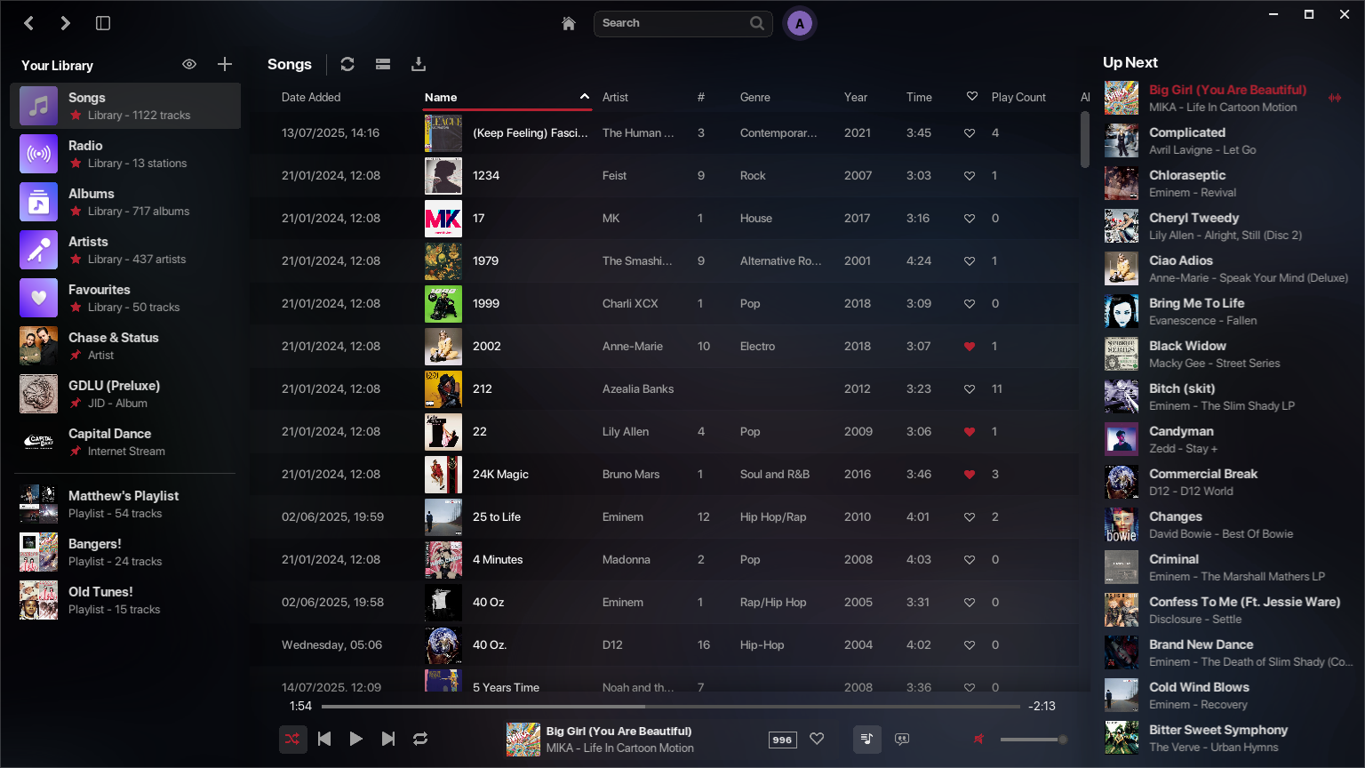Sort songs by Date Added column
This screenshot has height=768, width=1365.
(x=311, y=97)
